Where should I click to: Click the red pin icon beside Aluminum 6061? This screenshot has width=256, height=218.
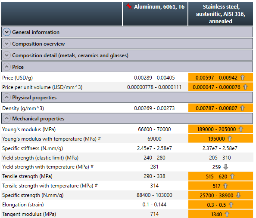click(129, 6)
